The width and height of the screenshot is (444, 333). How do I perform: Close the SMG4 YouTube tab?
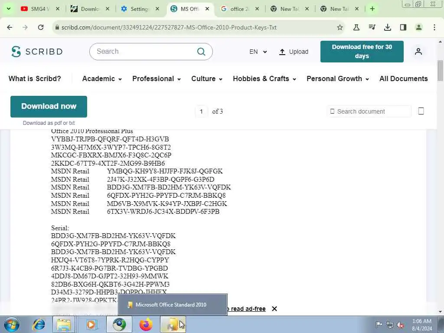coord(58,9)
